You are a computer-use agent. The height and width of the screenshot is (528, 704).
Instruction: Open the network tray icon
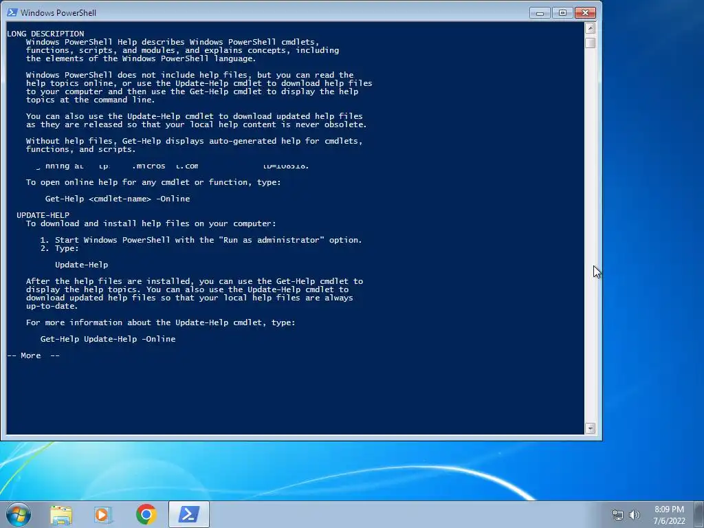tap(618, 514)
